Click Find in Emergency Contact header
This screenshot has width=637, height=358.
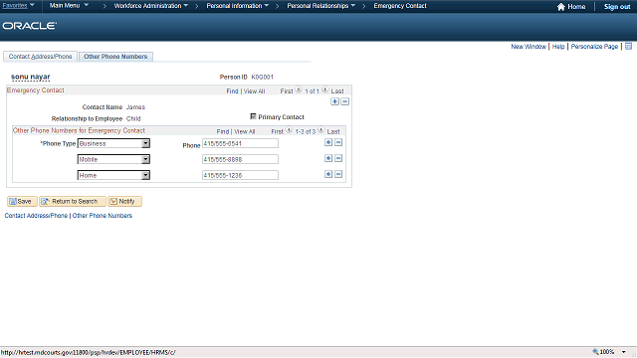point(232,91)
